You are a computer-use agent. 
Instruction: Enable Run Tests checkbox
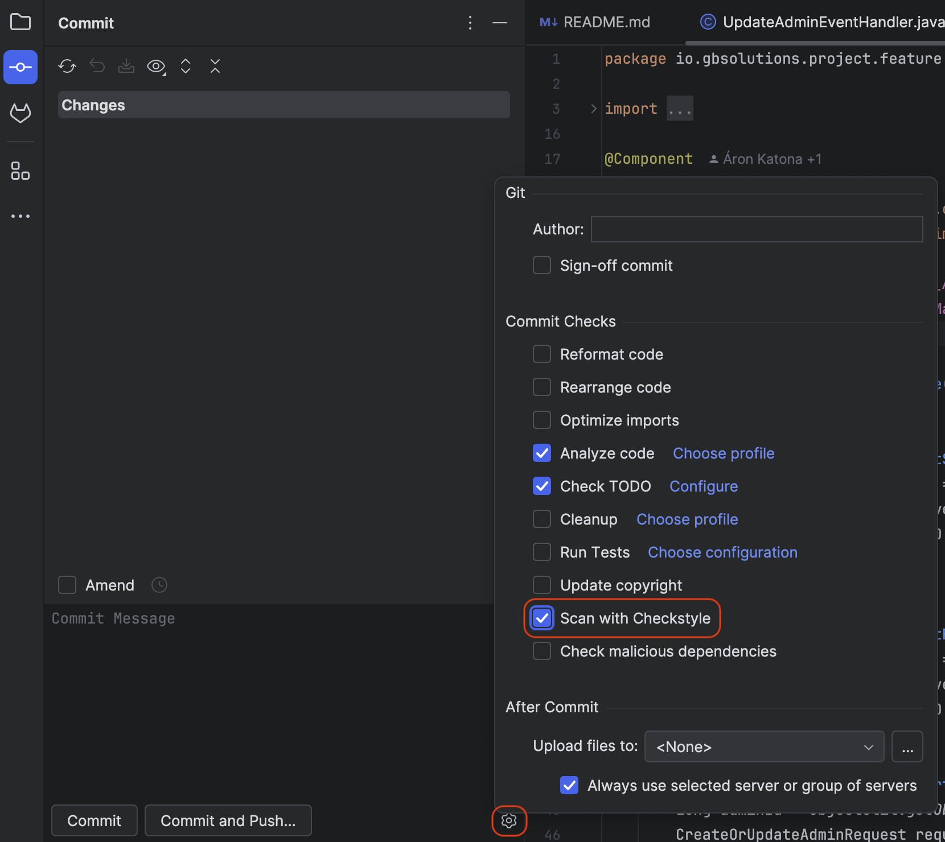(x=542, y=552)
